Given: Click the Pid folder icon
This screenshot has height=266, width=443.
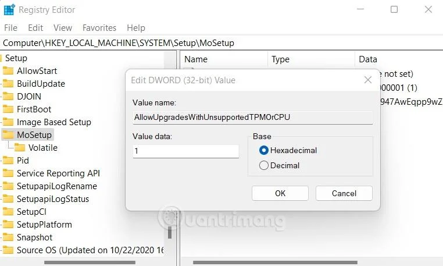Looking at the screenshot, I should point(8,161).
